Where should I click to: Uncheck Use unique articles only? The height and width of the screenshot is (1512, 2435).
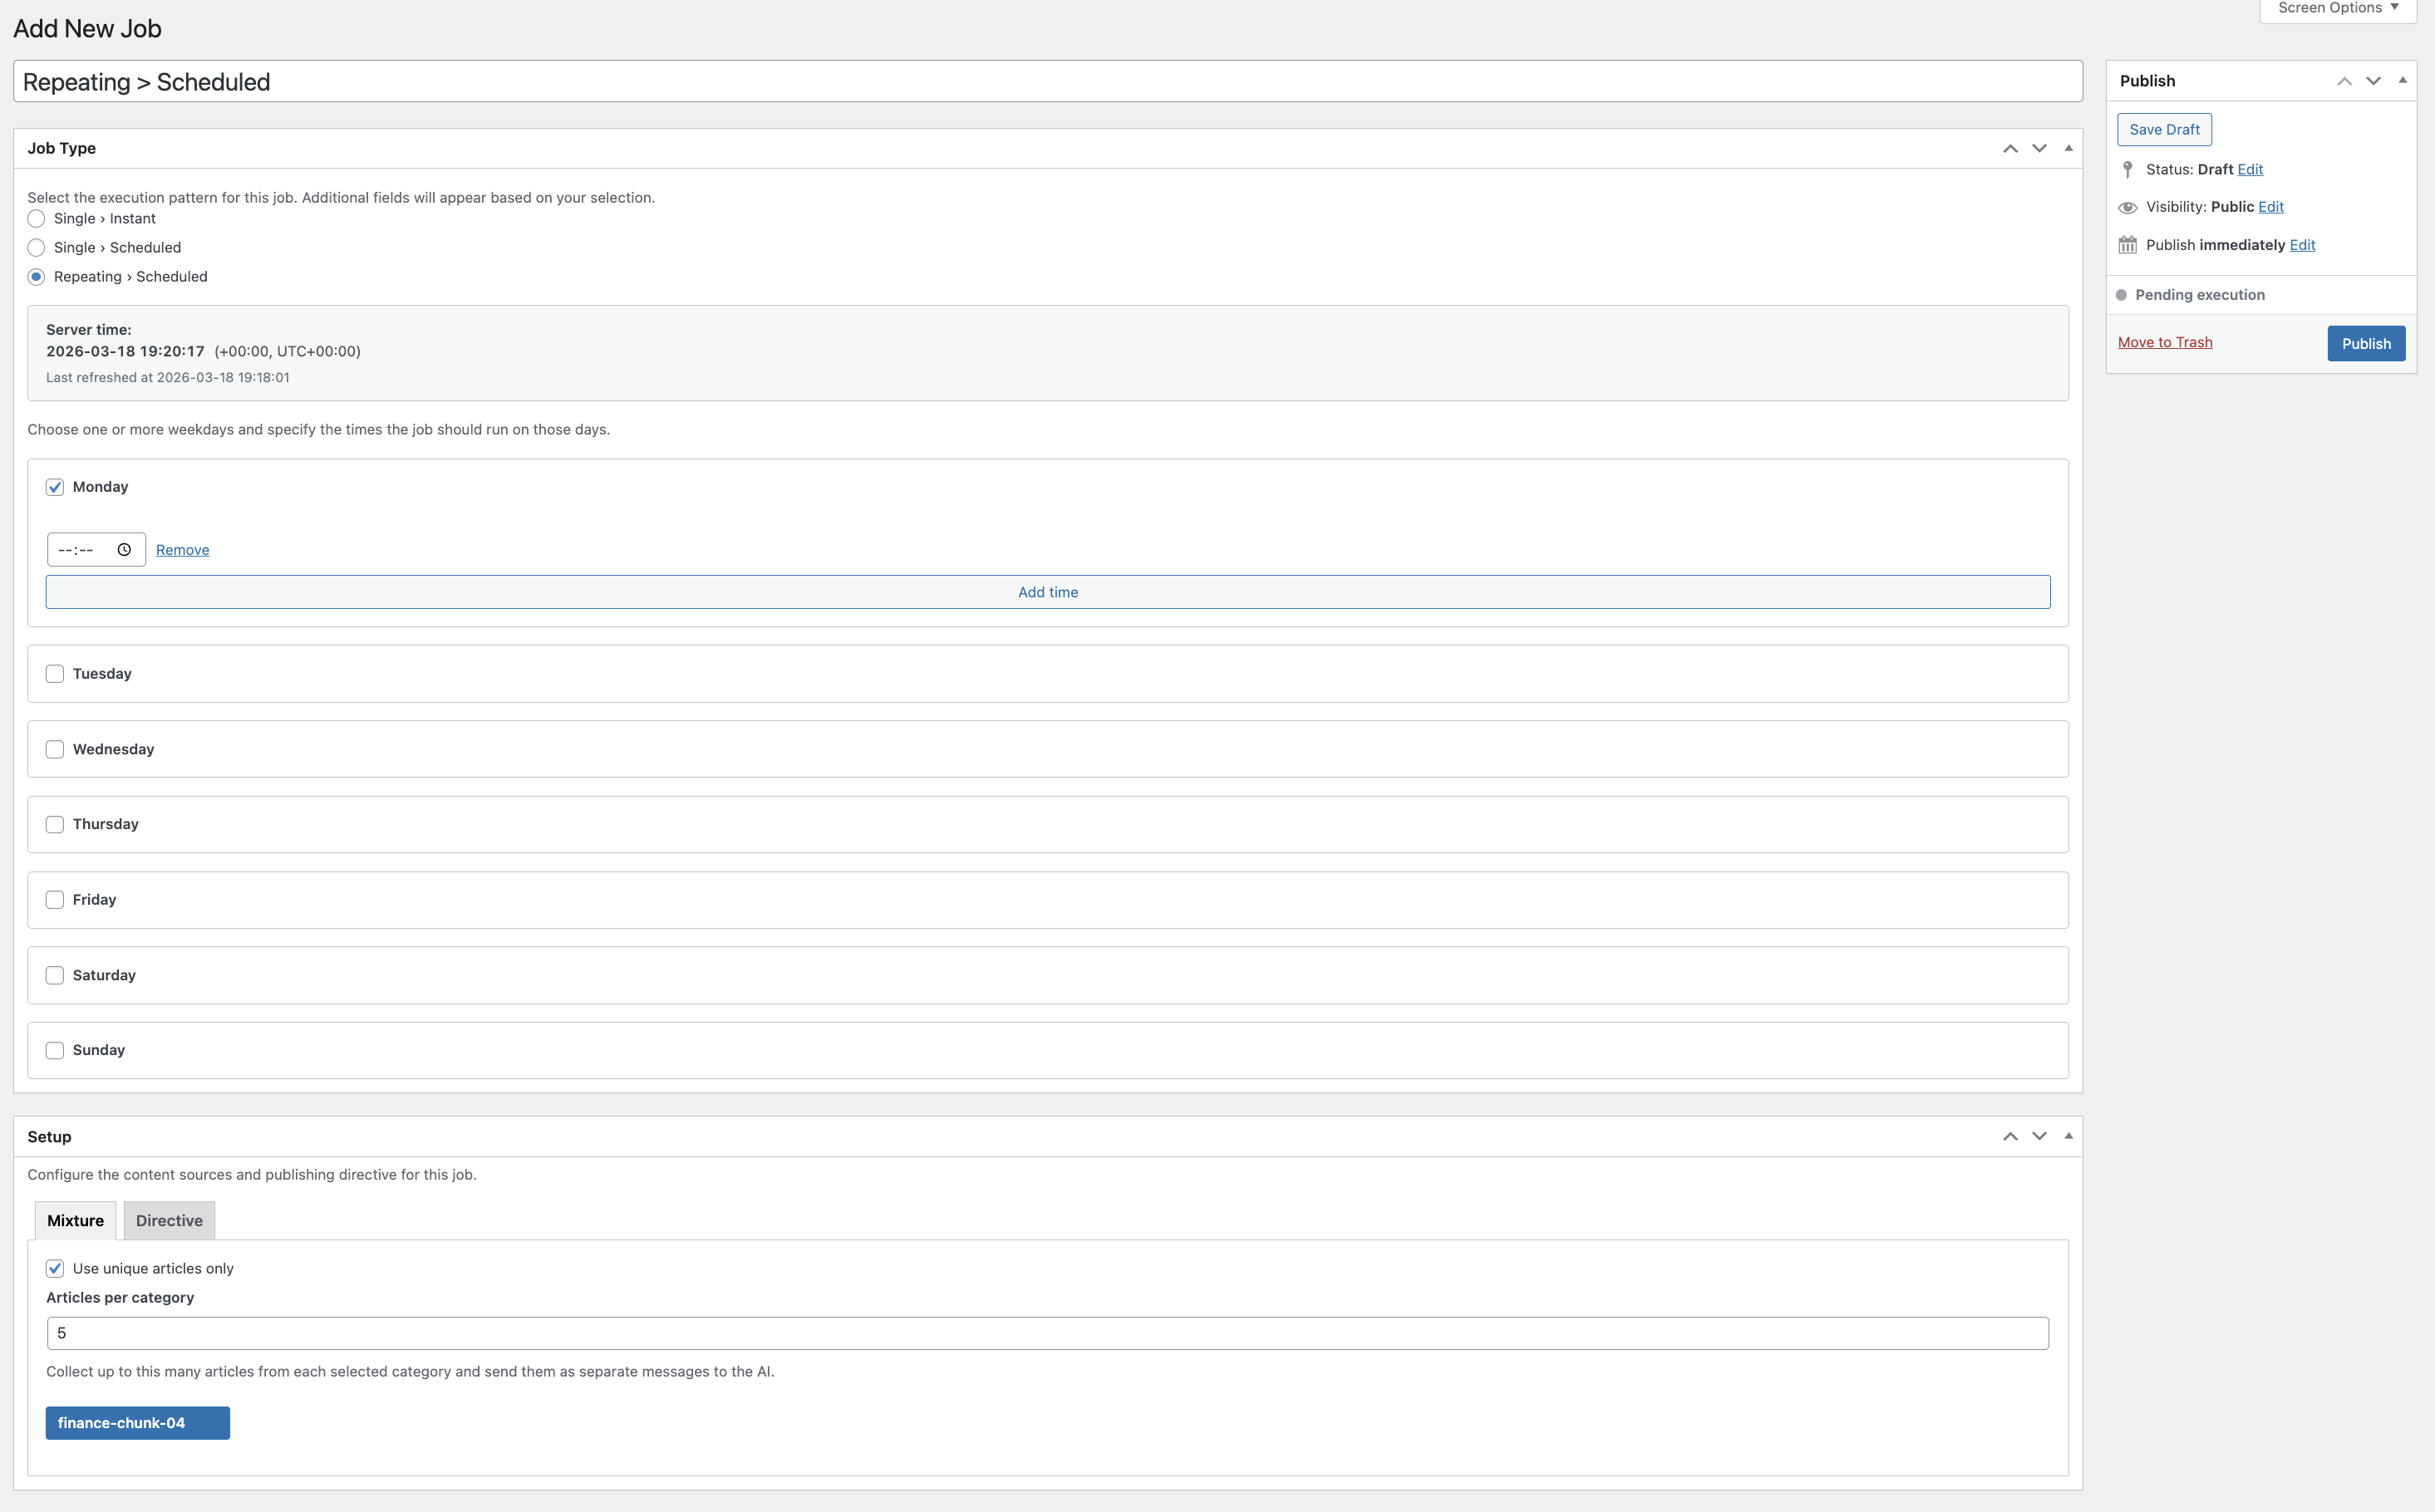tap(54, 1268)
